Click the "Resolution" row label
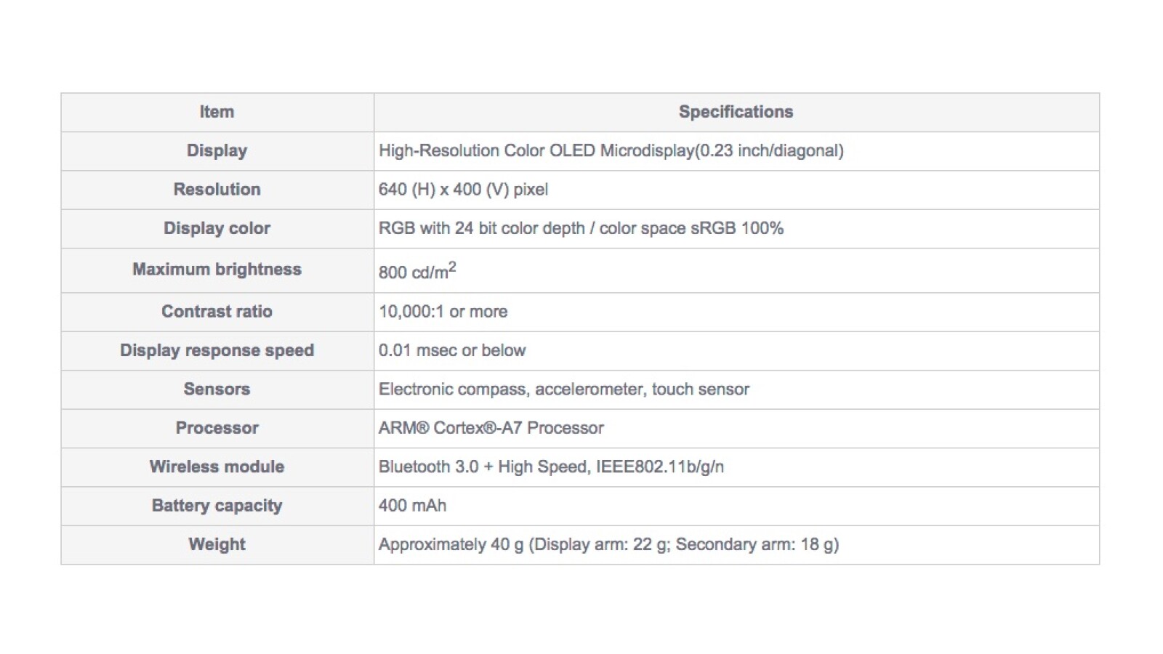The height and width of the screenshot is (654, 1163). coord(217,190)
